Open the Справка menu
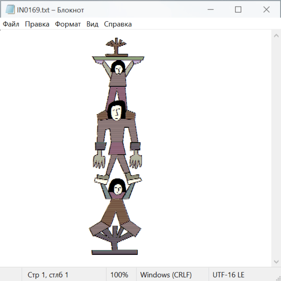281x281 pixels. tap(118, 24)
